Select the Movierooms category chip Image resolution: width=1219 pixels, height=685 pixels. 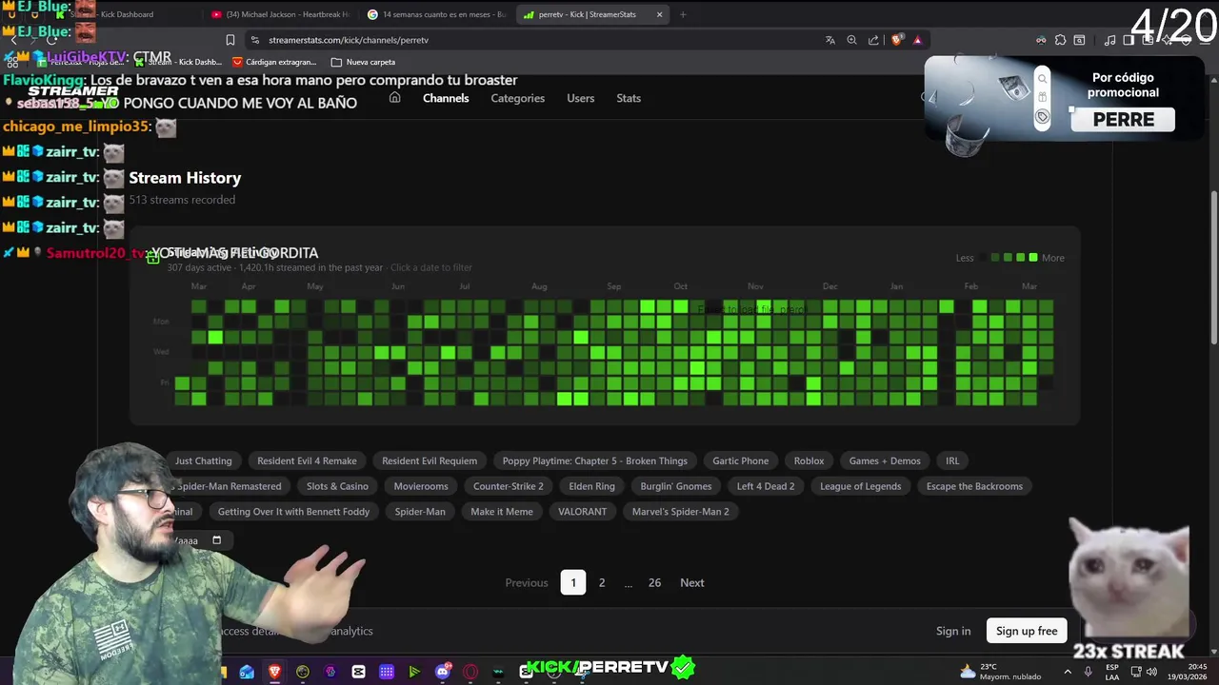(x=421, y=486)
